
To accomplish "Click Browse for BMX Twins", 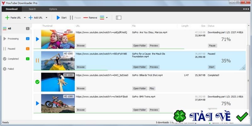I will point(81,110).
